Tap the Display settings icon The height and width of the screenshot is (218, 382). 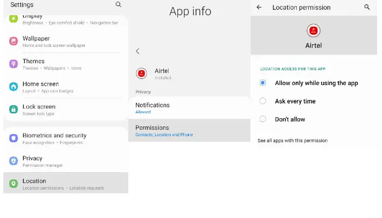[x=14, y=19]
